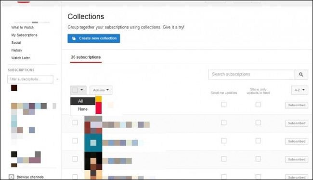Tick Send me updates checkbox in first row
This screenshot has height=180, width=313.
pyautogui.click(x=224, y=105)
